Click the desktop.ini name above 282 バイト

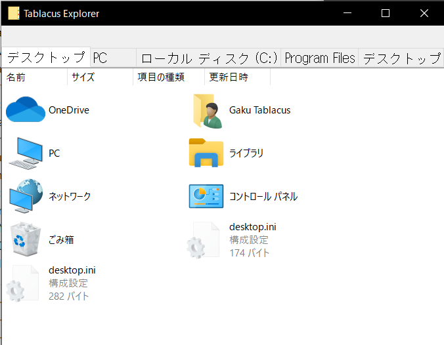coord(72,270)
